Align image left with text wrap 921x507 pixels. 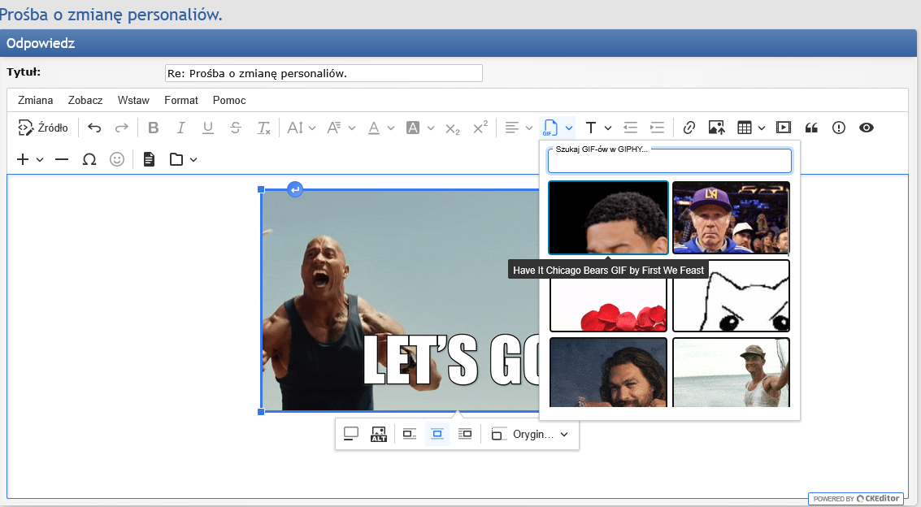[x=410, y=434]
